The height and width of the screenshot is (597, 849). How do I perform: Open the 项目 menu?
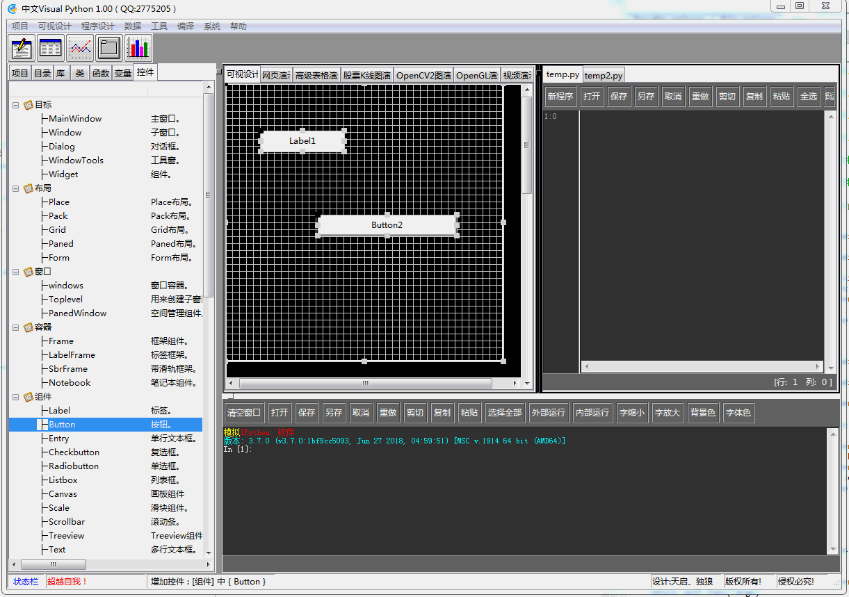[20, 26]
